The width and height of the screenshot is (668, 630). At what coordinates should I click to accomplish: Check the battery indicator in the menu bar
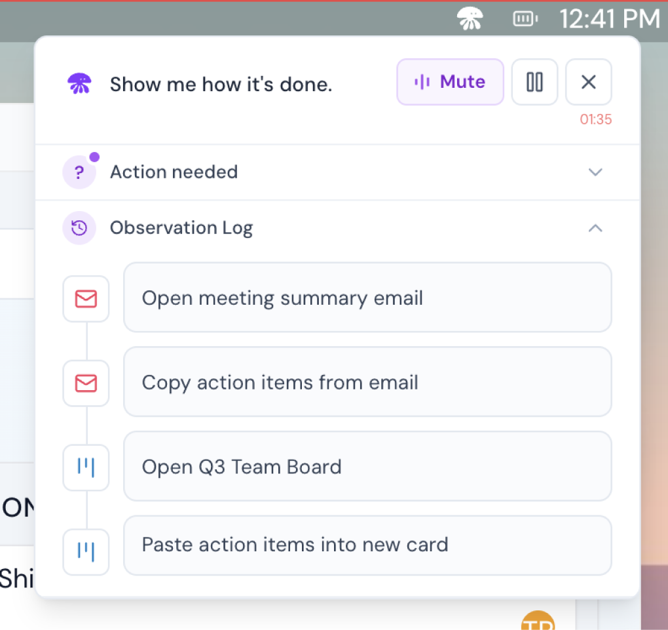[525, 19]
